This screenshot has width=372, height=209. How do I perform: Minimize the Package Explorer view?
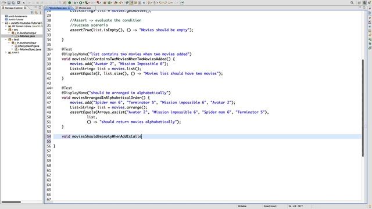click(35, 8)
